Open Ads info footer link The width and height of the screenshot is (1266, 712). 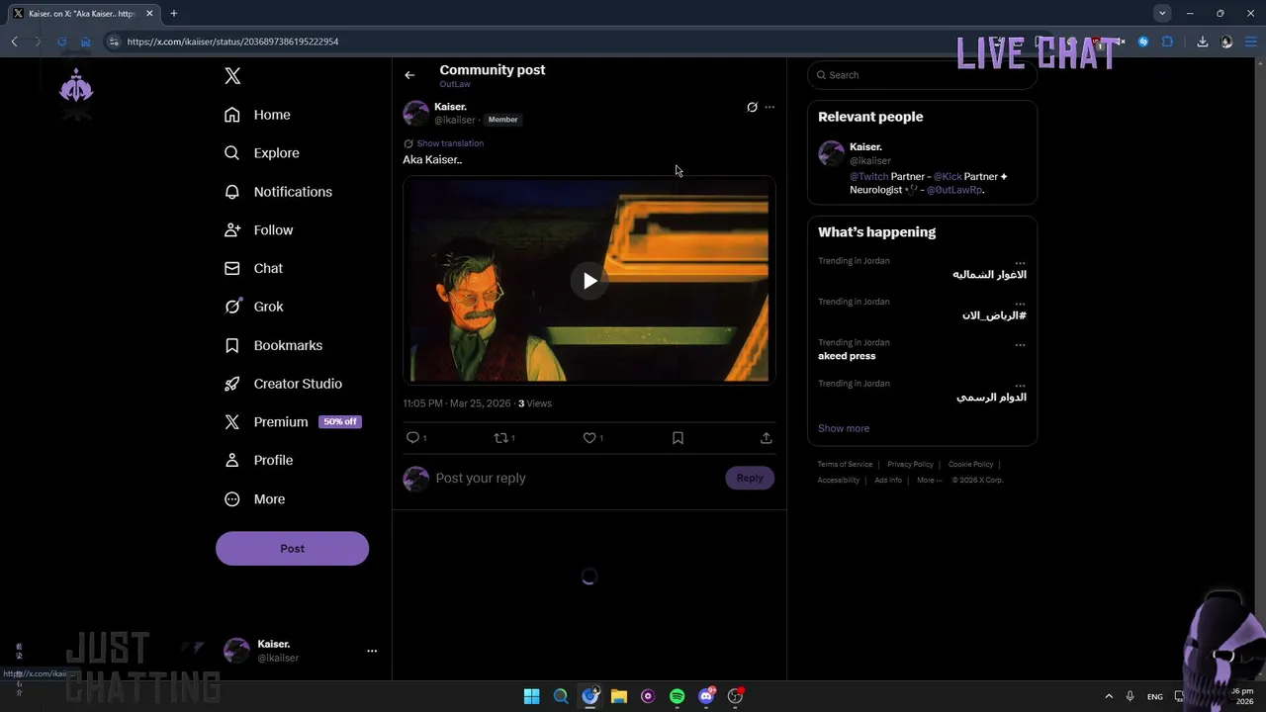tap(888, 481)
